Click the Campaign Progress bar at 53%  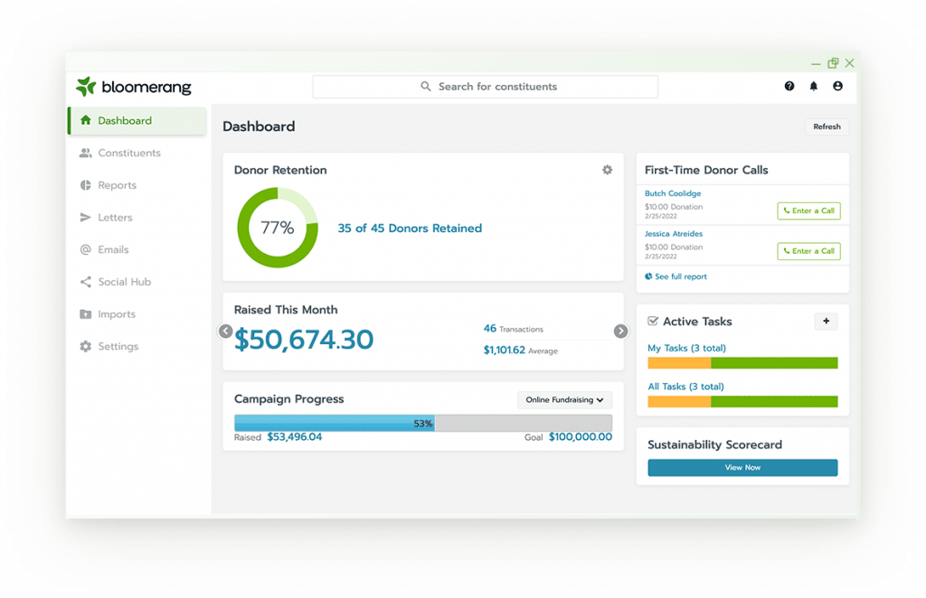pyautogui.click(x=423, y=423)
